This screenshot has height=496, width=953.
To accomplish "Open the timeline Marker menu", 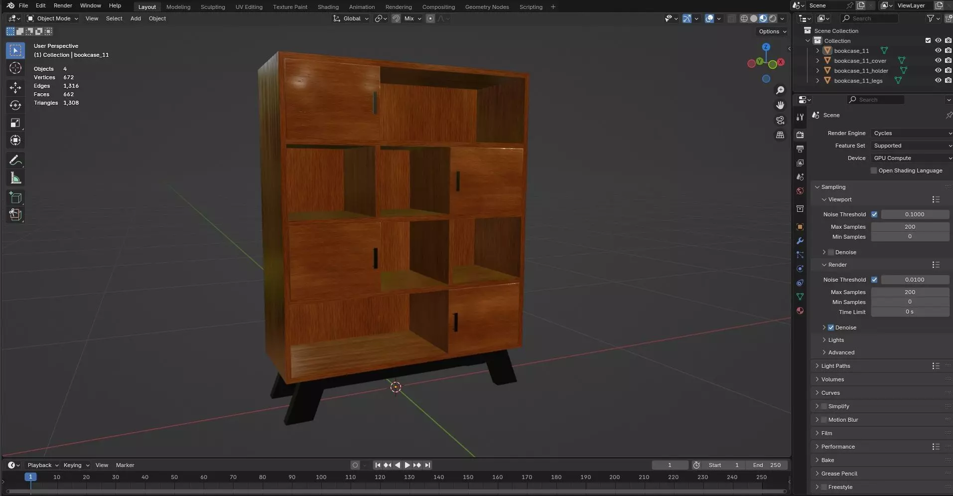I will [125, 465].
